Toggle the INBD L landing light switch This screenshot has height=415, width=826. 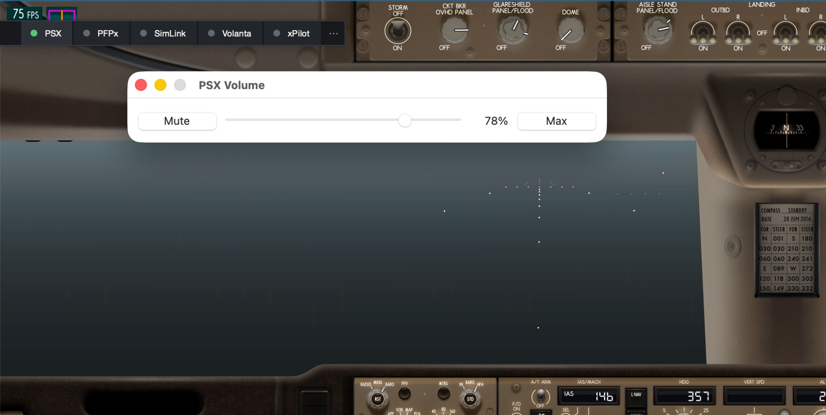[786, 33]
